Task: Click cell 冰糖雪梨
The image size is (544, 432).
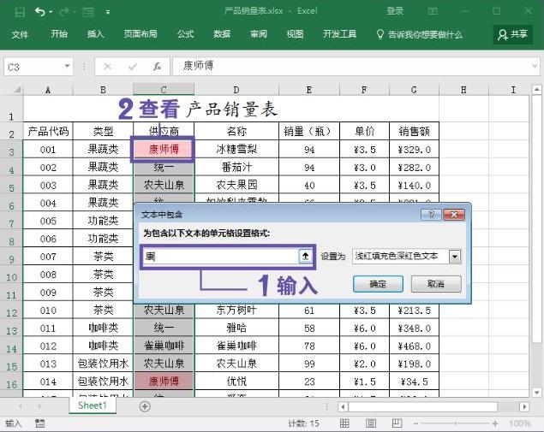Action: pos(236,150)
